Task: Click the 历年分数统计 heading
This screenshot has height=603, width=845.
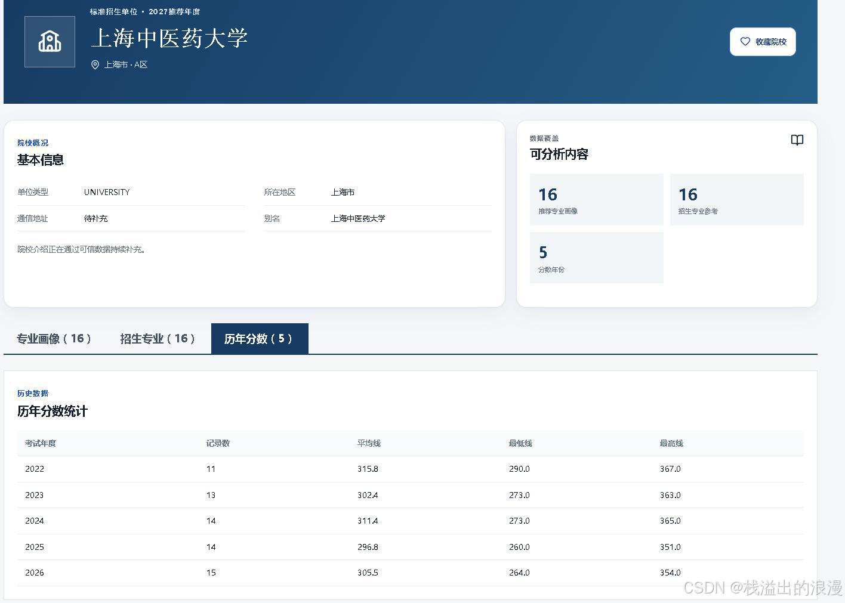Action: (53, 411)
